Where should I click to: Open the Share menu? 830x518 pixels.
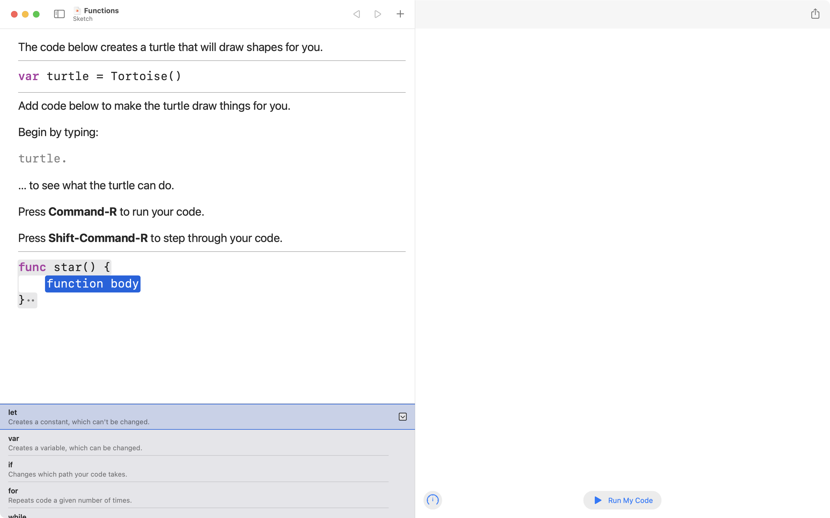815,14
